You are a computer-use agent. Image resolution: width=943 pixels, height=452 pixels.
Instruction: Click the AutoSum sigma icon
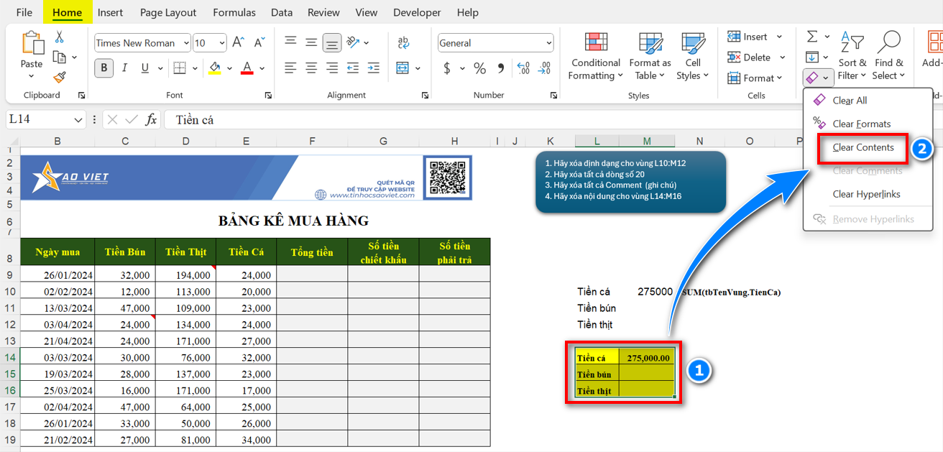click(x=812, y=37)
